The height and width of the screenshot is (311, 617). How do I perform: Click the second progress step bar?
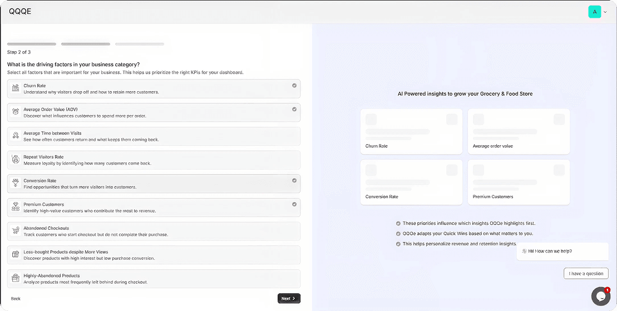pos(85,44)
